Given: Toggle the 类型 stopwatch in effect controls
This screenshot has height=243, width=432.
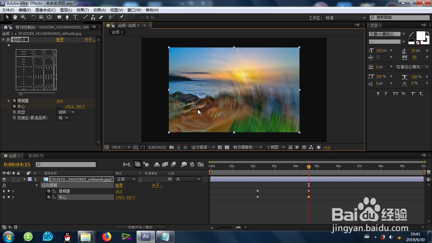Looking at the screenshot, I should click(x=14, y=112).
